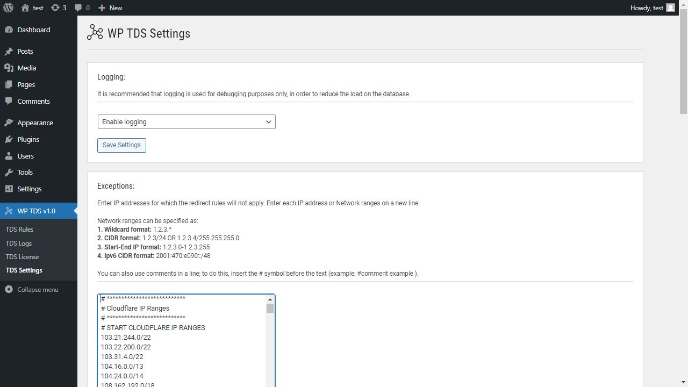Click the Appearance paintbrush icon
688x387 pixels.
pos(9,123)
